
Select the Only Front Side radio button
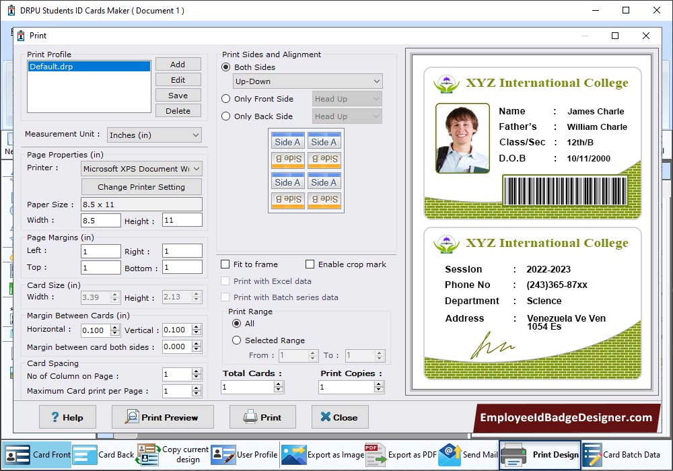point(226,99)
